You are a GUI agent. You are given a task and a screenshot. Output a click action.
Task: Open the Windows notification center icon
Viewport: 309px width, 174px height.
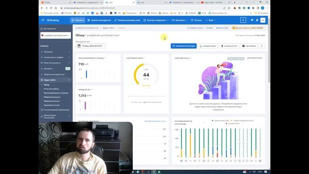[x=266, y=172]
